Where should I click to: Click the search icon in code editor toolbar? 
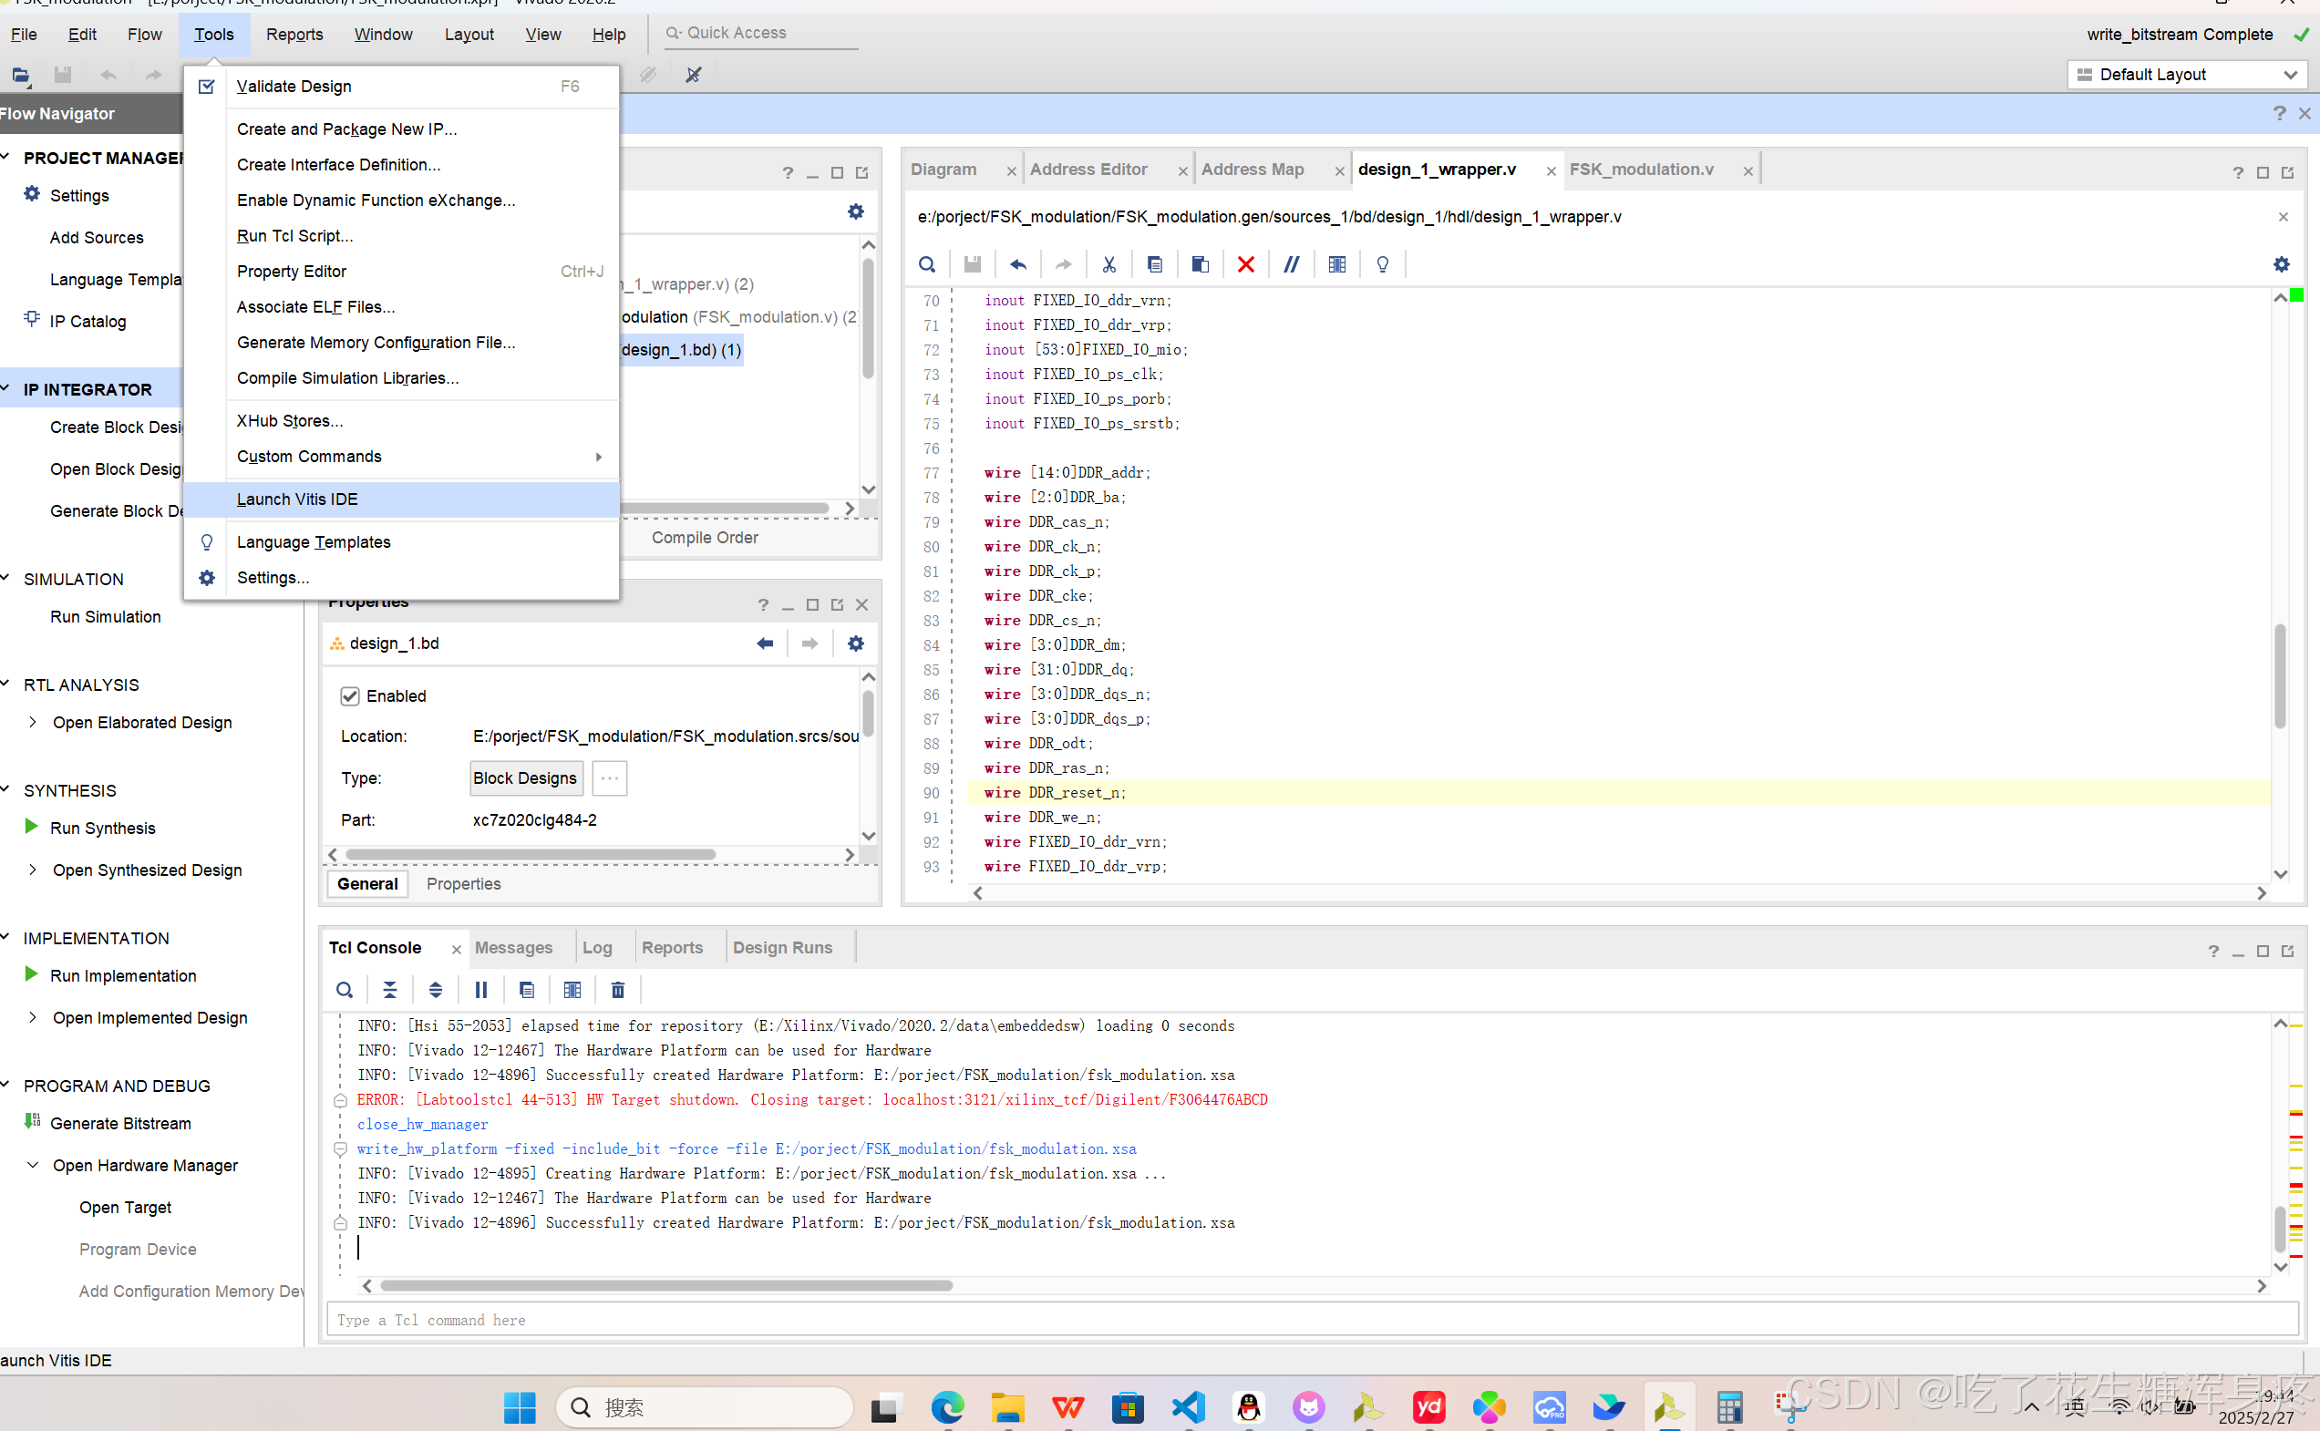(x=927, y=265)
